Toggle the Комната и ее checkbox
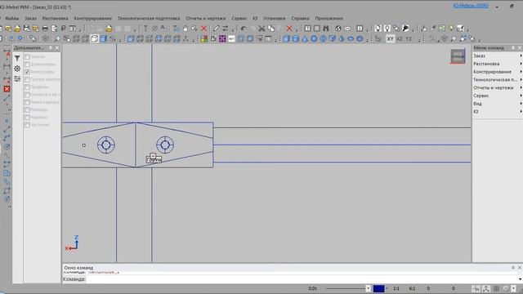 (27, 95)
